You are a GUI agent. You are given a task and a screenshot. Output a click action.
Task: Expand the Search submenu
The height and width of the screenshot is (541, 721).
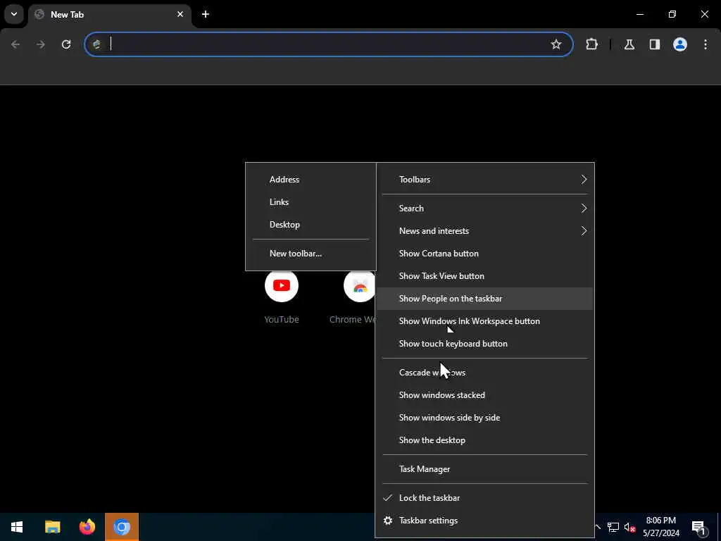(x=485, y=209)
